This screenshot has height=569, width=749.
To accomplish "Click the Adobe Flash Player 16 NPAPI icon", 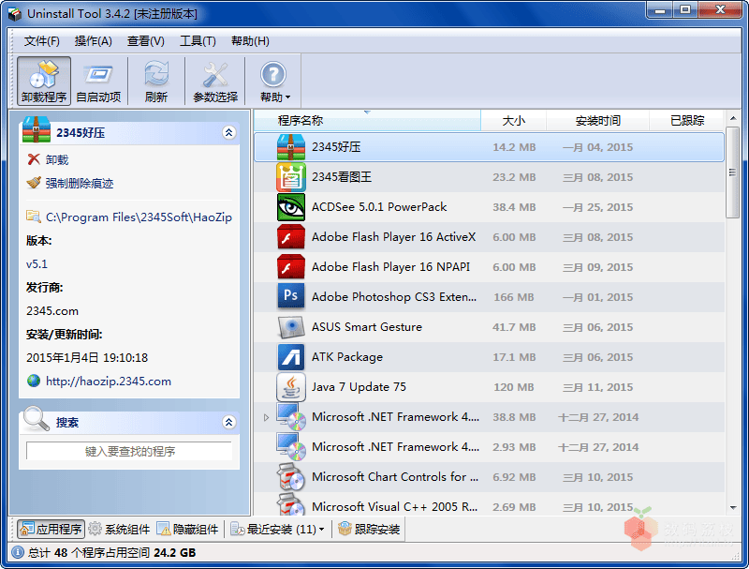I will (x=290, y=267).
